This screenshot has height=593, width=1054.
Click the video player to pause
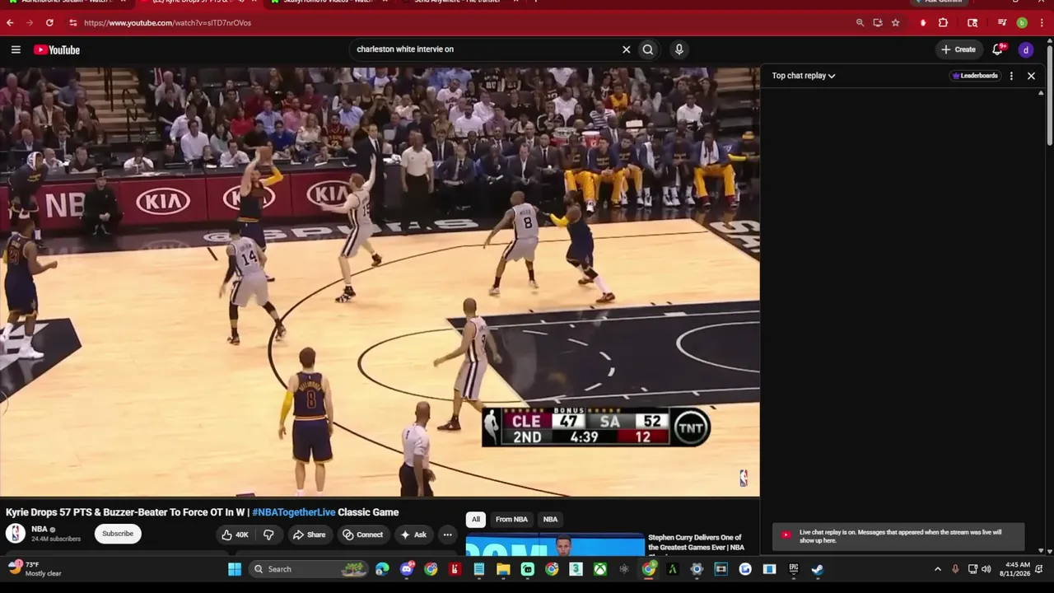[380, 282]
